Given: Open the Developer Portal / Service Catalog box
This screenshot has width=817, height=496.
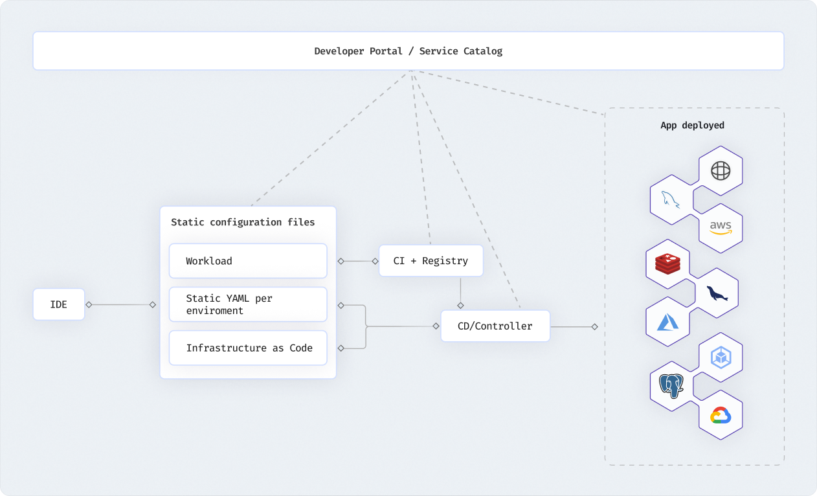Looking at the screenshot, I should point(408,51).
